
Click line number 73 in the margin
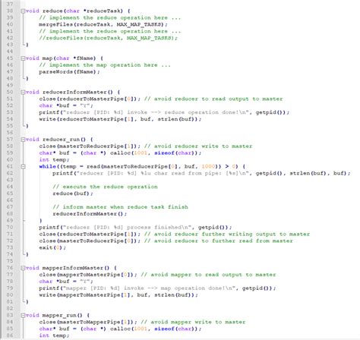(10, 247)
